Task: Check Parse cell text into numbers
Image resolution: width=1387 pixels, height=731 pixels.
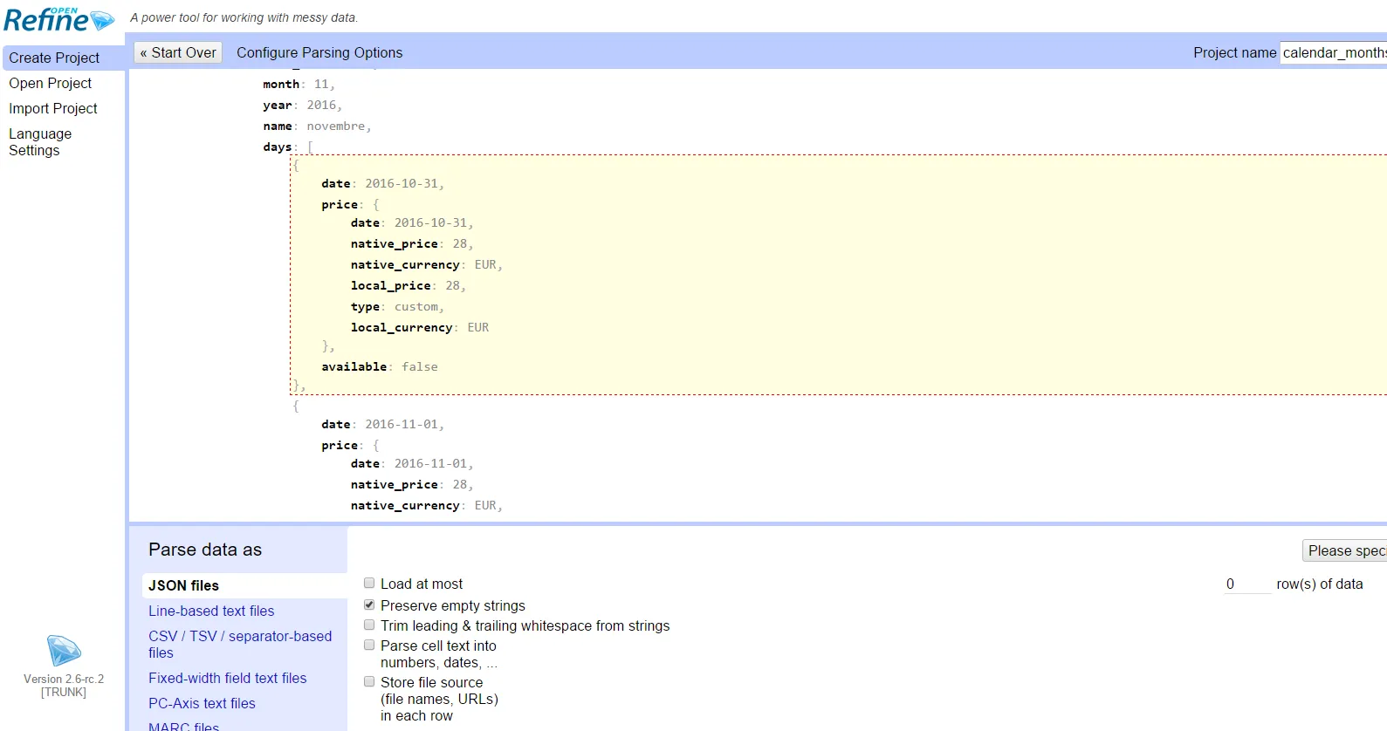Action: pos(369,646)
